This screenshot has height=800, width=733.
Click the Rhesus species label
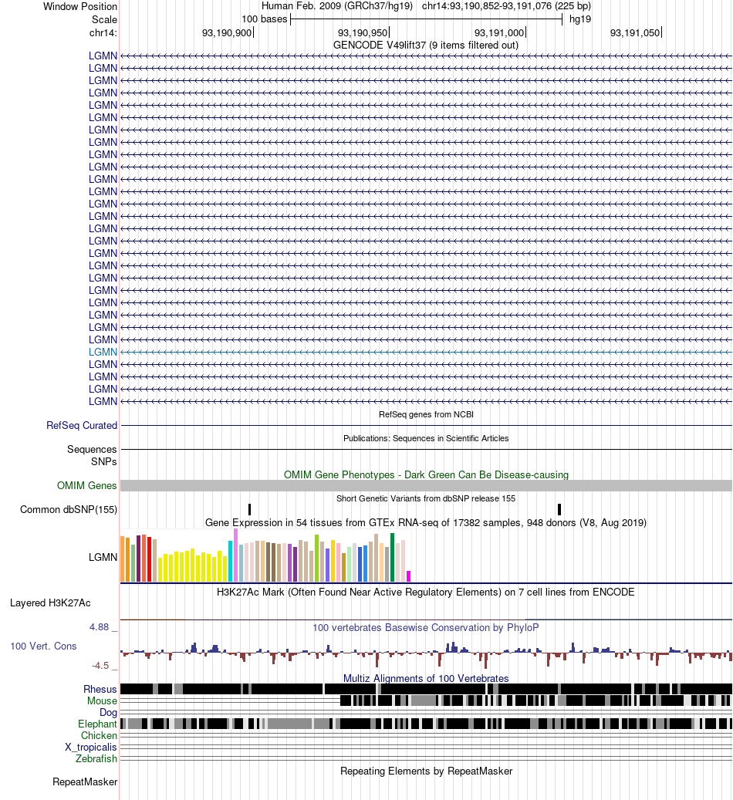coord(100,689)
